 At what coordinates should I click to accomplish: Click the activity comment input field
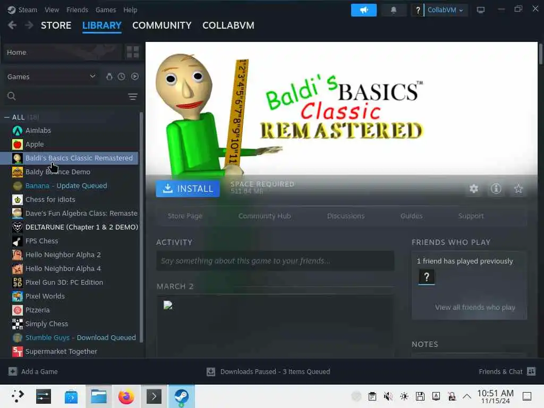tap(275, 261)
